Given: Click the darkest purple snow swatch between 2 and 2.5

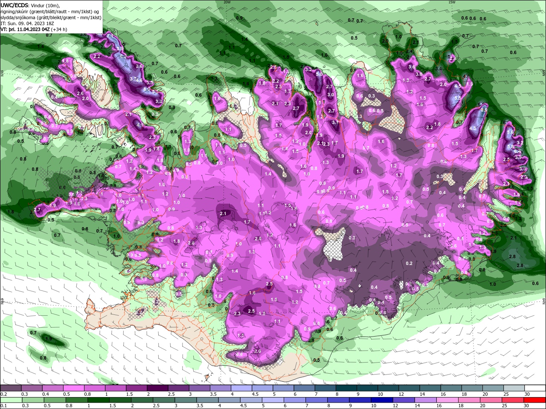Looking at the screenshot, I should pos(157,388).
